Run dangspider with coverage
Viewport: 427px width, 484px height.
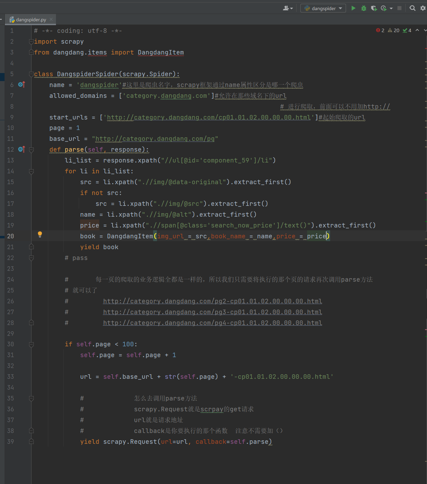(x=374, y=8)
